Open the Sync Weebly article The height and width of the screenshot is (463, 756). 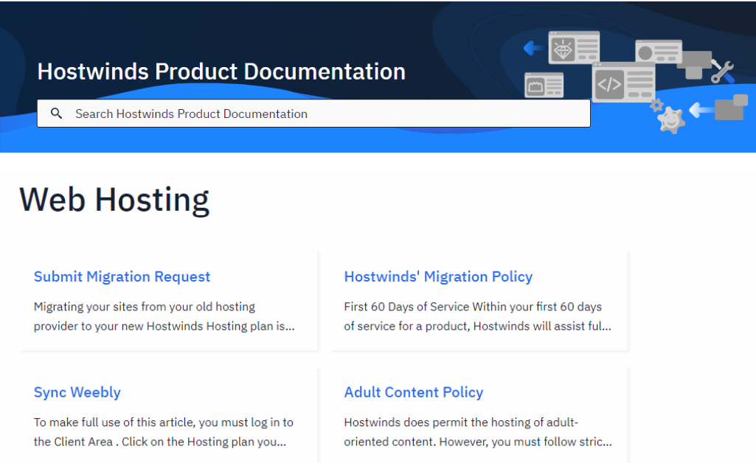(77, 392)
